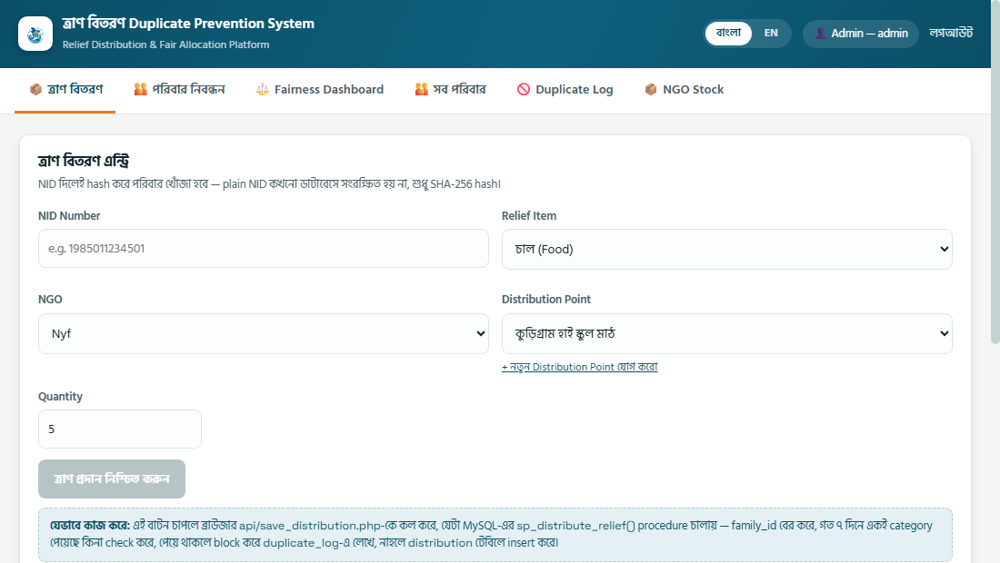Open the সব পরিবার tab
The width and height of the screenshot is (1000, 563).
pyautogui.click(x=450, y=90)
